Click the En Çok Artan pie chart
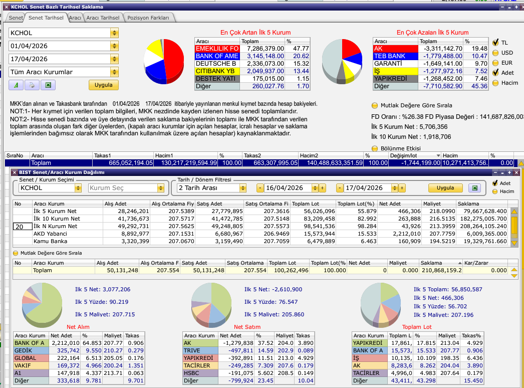The image size is (524, 388). 164,61
